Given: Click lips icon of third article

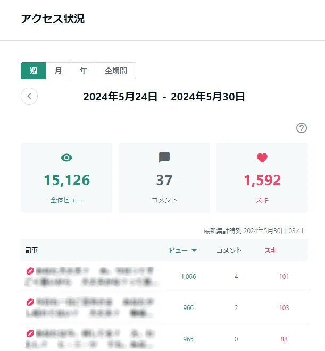Looking at the screenshot, I should click(30, 333).
